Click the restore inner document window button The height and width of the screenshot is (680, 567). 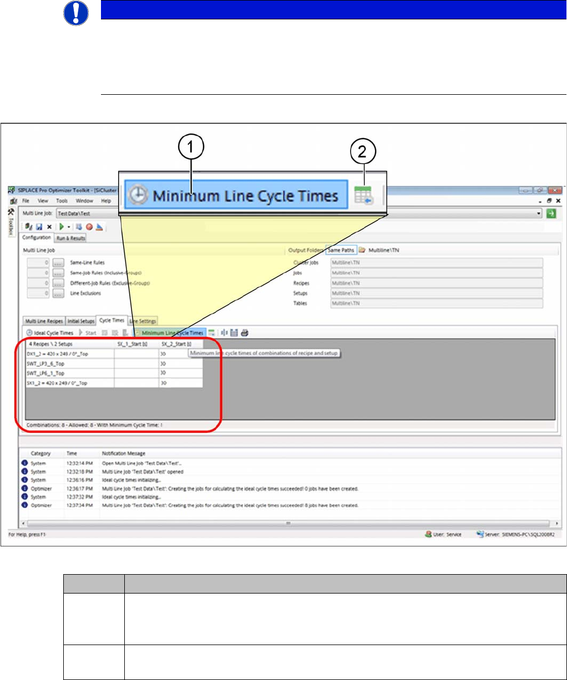point(549,201)
